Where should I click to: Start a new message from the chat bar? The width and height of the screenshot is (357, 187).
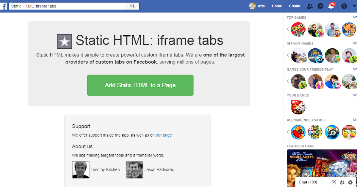click(x=334, y=182)
